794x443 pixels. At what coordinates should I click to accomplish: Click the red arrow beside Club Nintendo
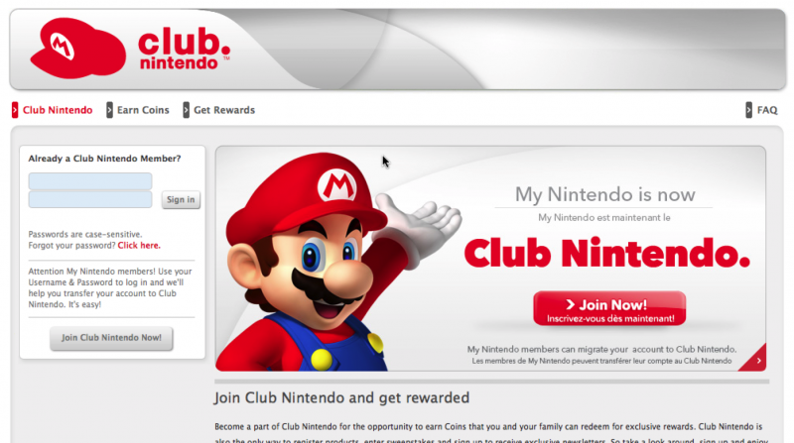point(15,110)
